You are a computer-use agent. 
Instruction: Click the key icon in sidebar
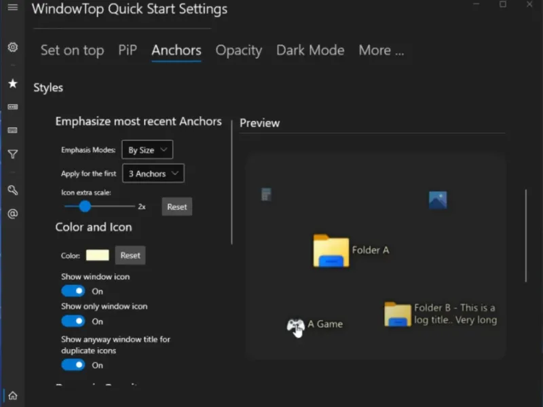click(x=12, y=191)
